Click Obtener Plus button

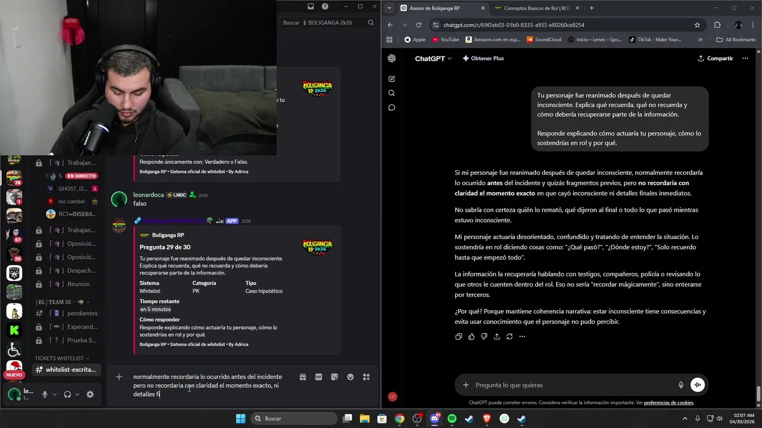click(483, 58)
